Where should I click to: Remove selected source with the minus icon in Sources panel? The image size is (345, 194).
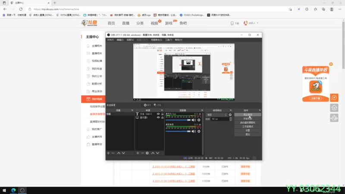142,153
